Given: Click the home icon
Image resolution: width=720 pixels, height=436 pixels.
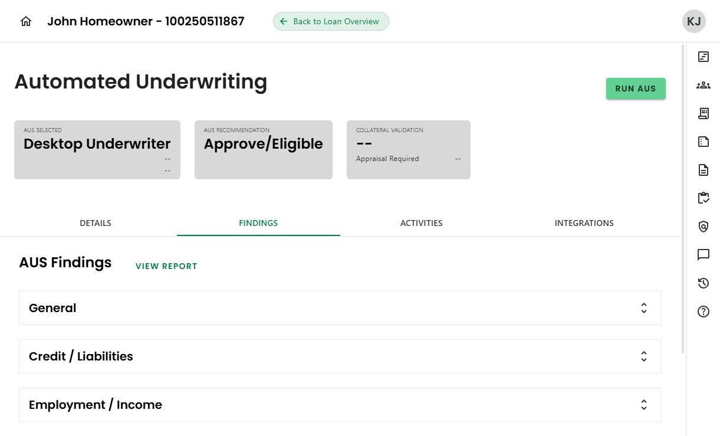Looking at the screenshot, I should coord(25,21).
